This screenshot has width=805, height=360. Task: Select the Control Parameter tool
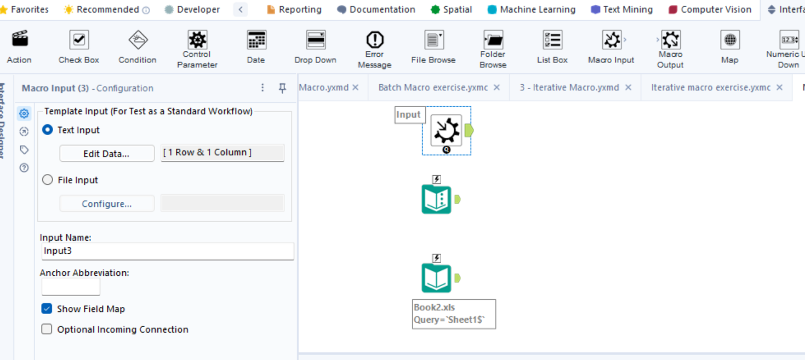[197, 49]
